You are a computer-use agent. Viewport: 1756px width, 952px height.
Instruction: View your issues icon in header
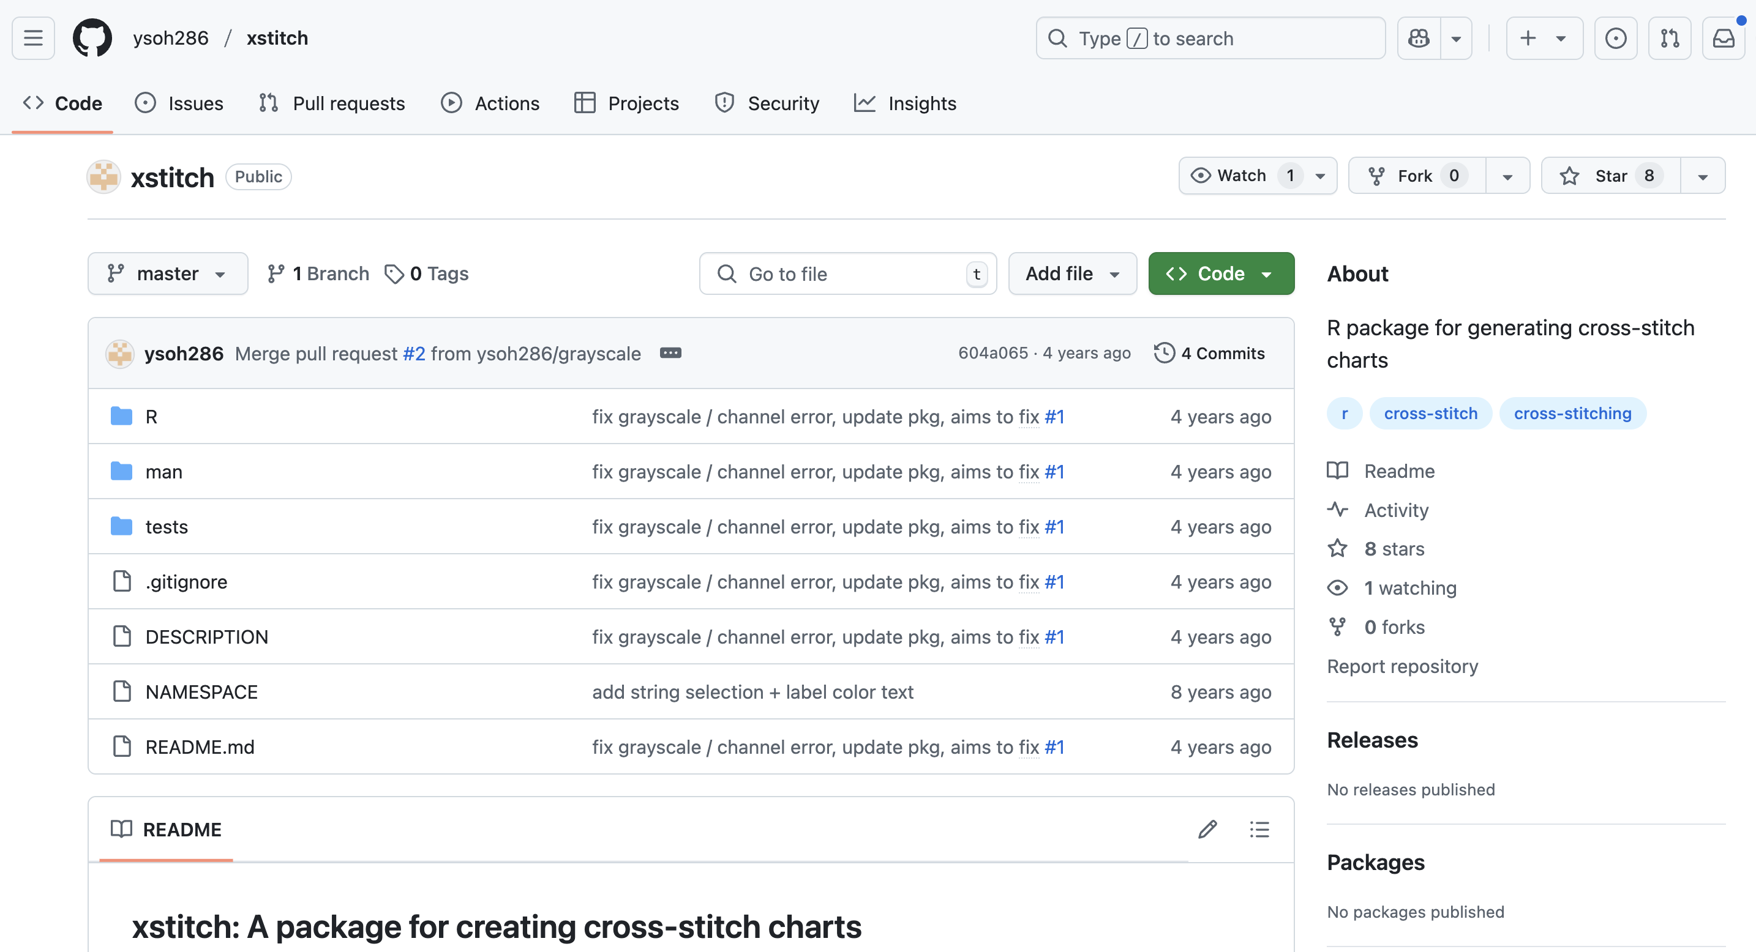1616,38
